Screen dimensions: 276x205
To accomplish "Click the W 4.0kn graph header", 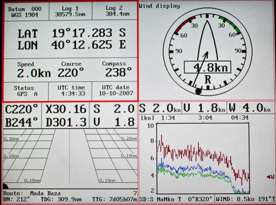I will 250,108.
